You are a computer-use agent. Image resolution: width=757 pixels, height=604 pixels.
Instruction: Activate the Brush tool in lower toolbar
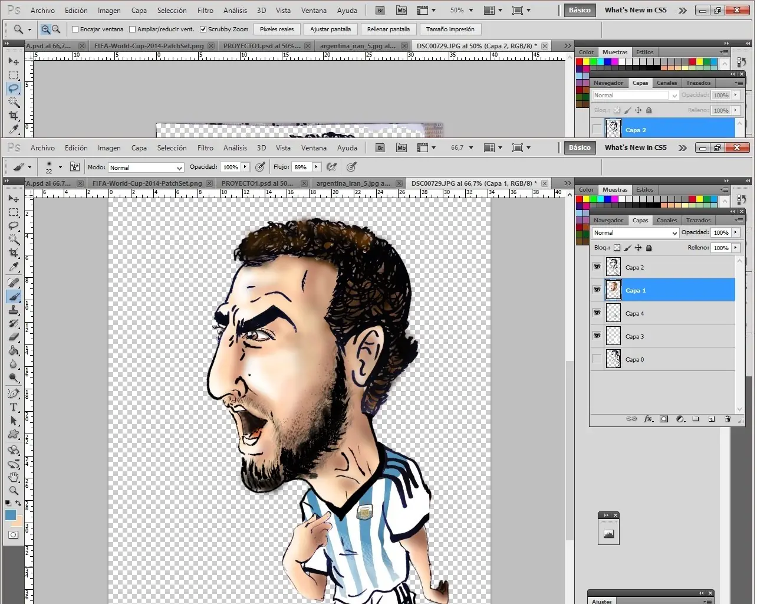[14, 296]
